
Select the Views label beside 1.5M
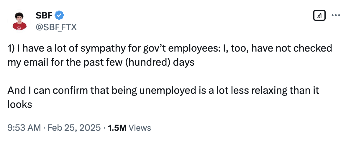pos(140,128)
